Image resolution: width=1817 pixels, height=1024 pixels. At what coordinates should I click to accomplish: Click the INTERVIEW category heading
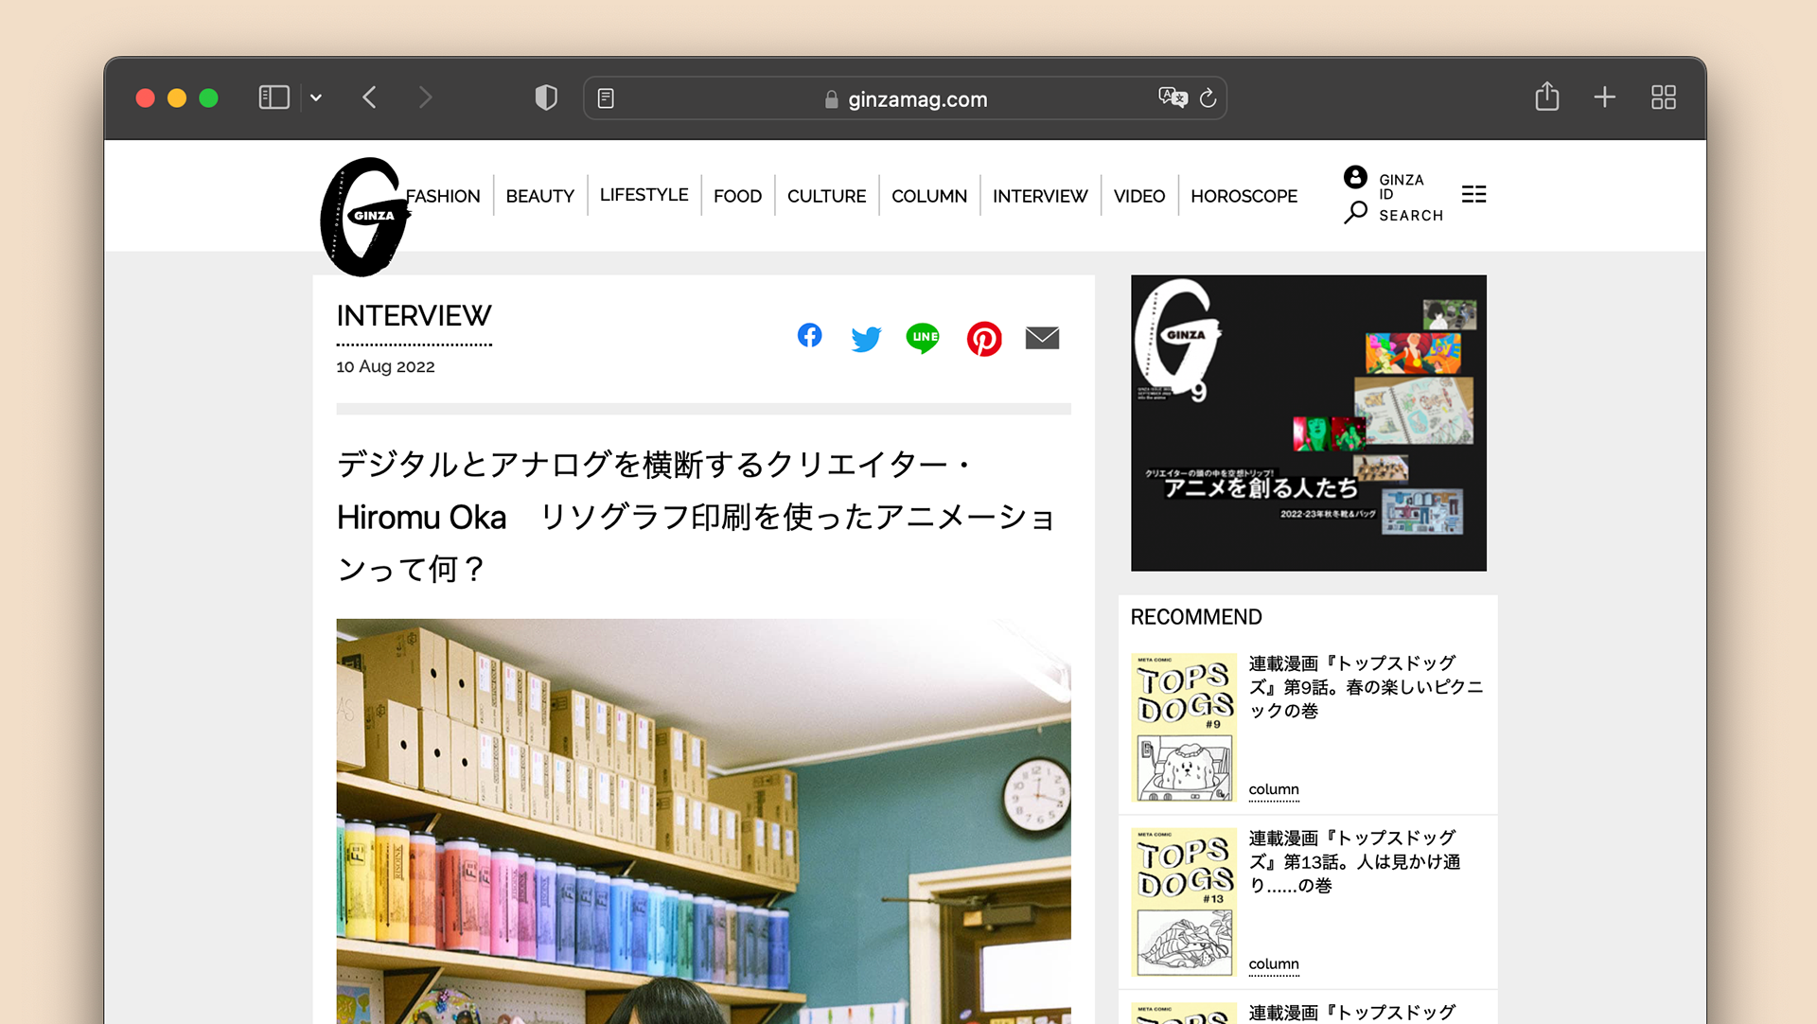click(x=414, y=316)
